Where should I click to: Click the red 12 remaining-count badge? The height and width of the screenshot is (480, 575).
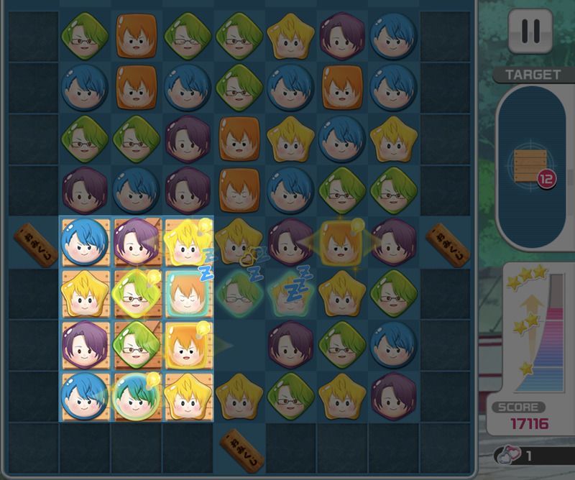[x=546, y=179]
